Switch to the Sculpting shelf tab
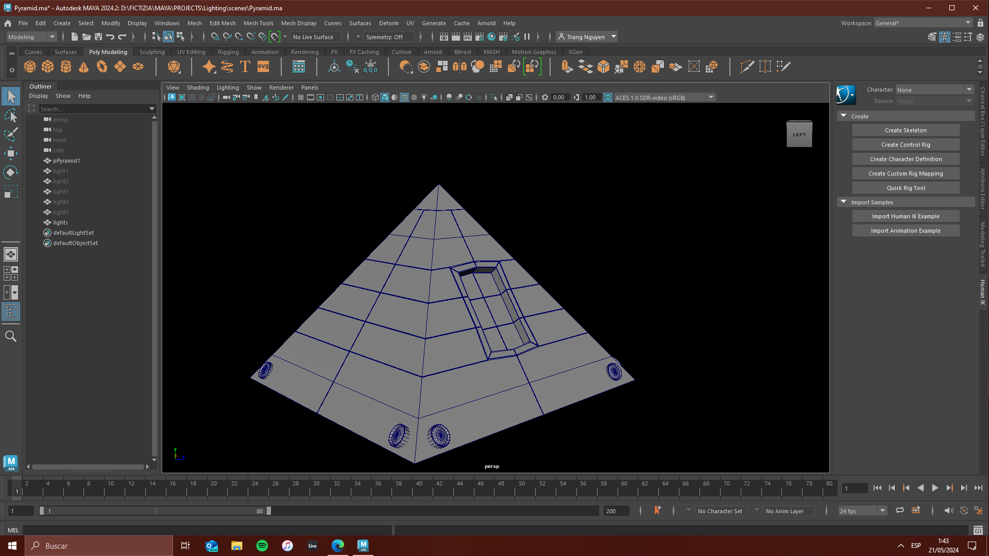The image size is (989, 556). [152, 52]
